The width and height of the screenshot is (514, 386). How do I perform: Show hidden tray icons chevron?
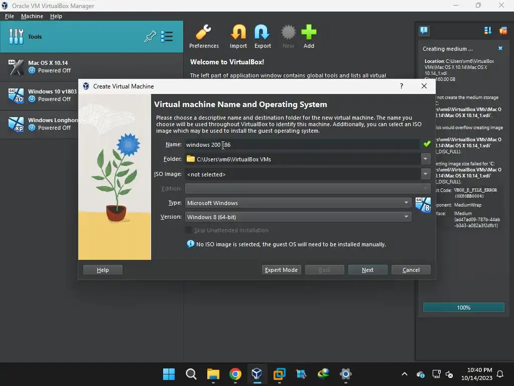(x=405, y=374)
